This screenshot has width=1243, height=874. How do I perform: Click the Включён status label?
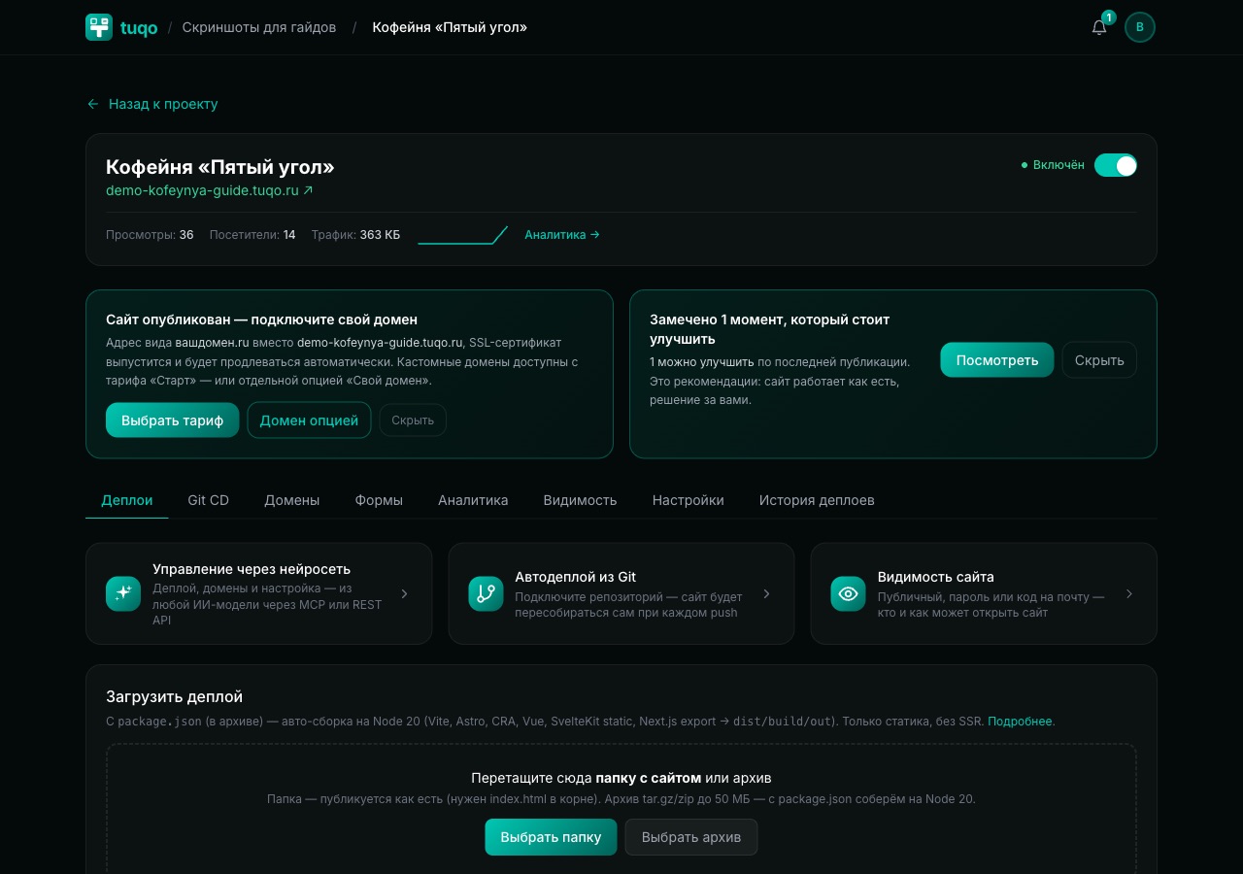pyautogui.click(x=1058, y=165)
